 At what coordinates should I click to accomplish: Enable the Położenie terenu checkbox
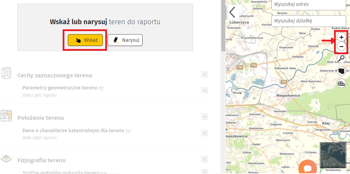click(205, 117)
